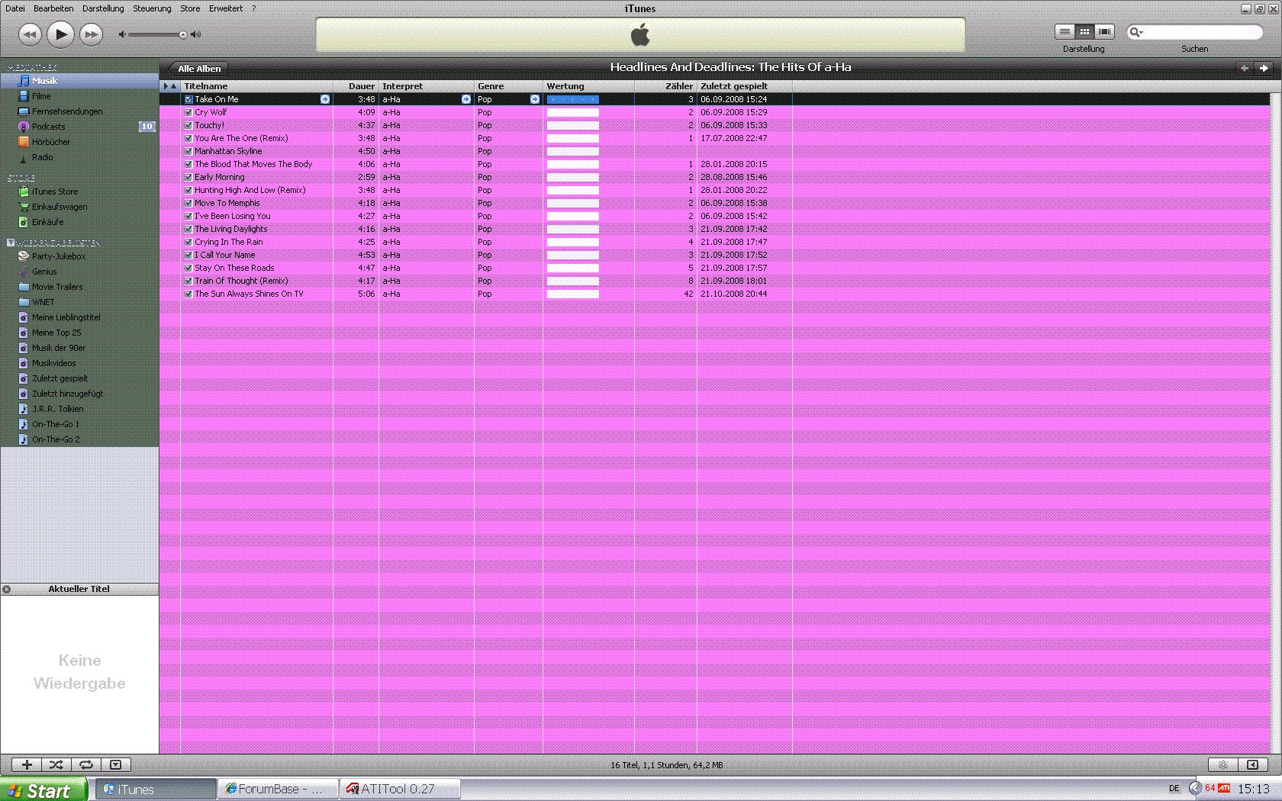Open Filme in the sidebar
Screen dimensions: 1282x801
(79, 96)
